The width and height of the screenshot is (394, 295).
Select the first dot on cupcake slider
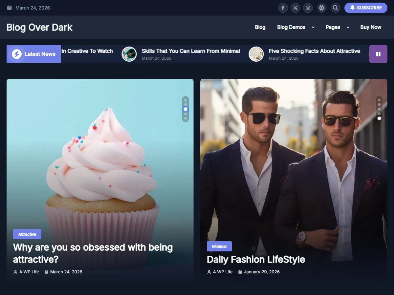click(186, 100)
